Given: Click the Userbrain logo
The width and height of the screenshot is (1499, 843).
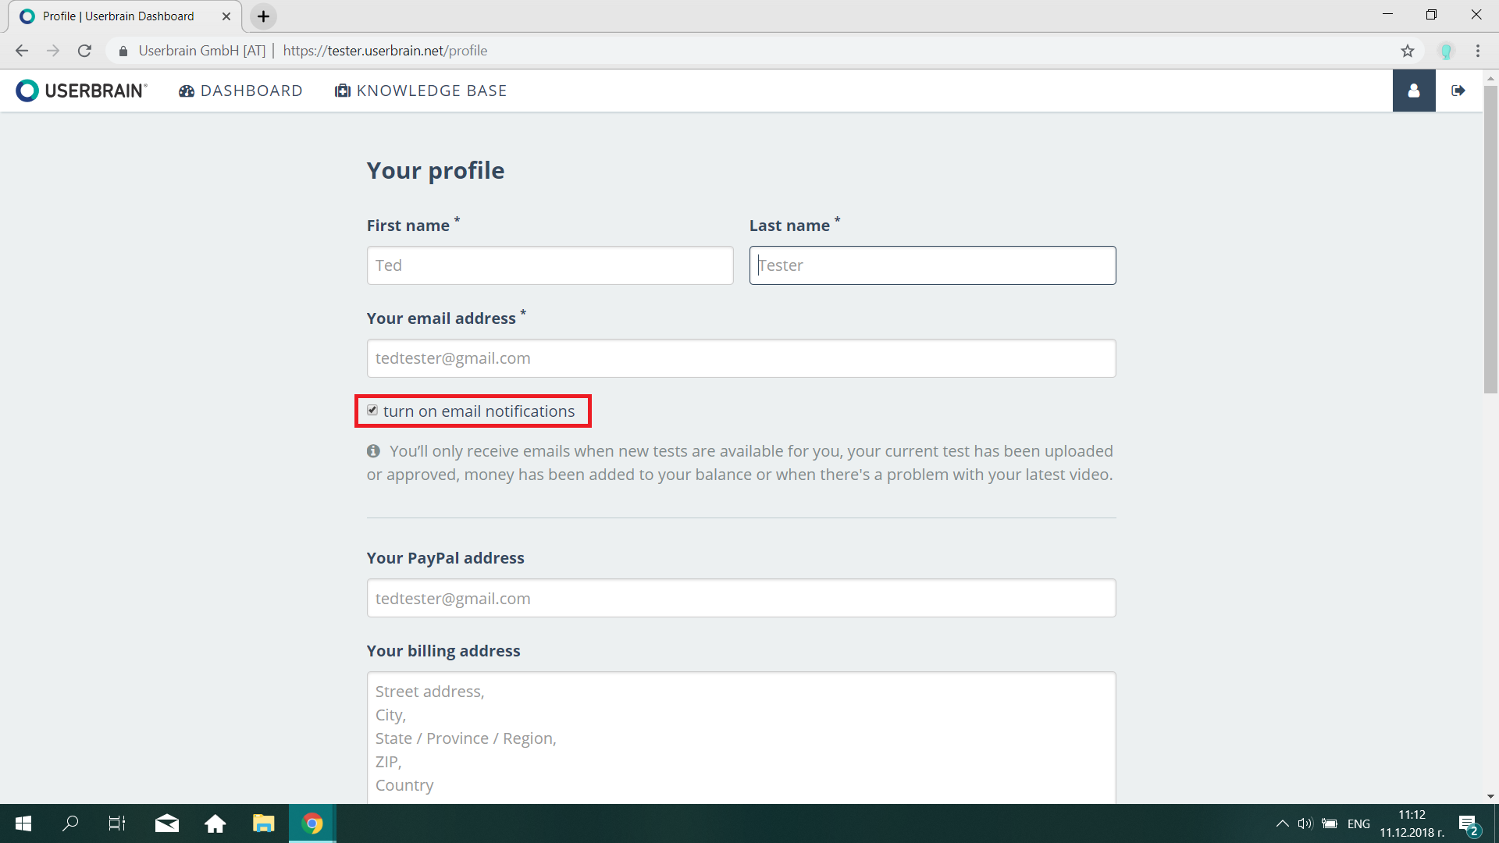Looking at the screenshot, I should pyautogui.click(x=82, y=91).
